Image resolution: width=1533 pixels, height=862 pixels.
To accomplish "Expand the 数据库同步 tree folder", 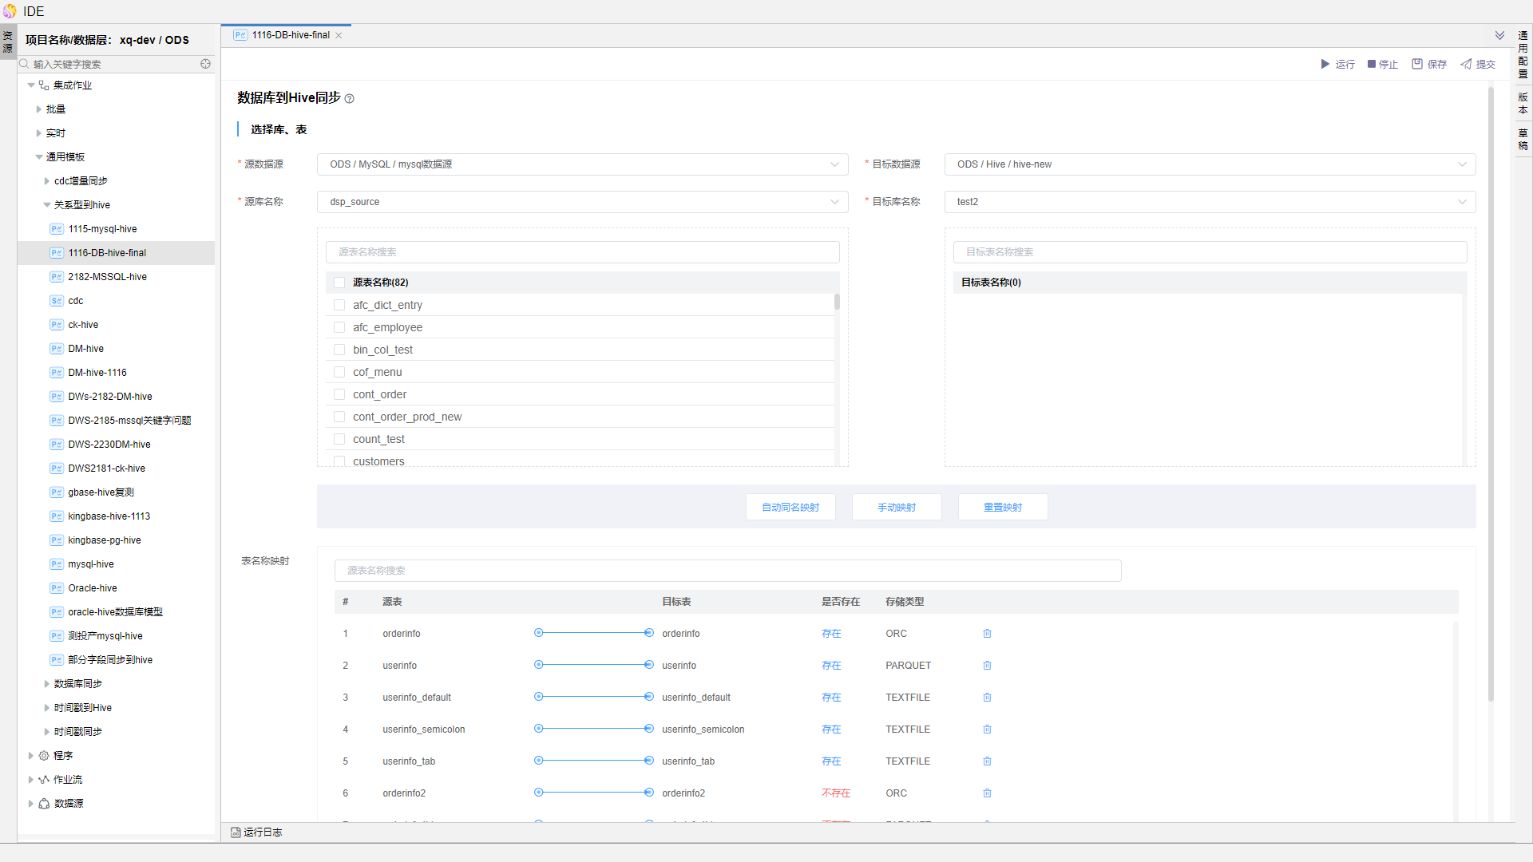I will pos(47,684).
